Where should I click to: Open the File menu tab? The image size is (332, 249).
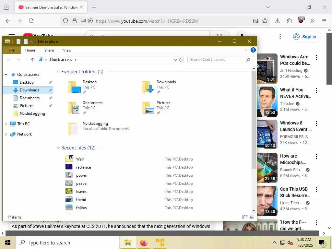[12, 50]
